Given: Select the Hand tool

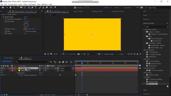Looking at the screenshot, I should click(x=10, y=7).
